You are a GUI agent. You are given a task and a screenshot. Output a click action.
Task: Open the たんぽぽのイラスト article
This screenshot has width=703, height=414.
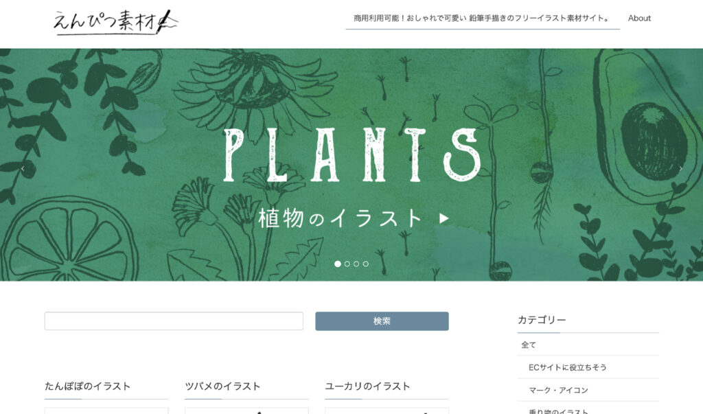pyautogui.click(x=87, y=386)
